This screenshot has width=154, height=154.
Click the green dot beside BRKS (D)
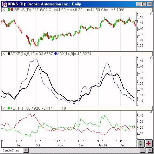[x=9, y=10]
